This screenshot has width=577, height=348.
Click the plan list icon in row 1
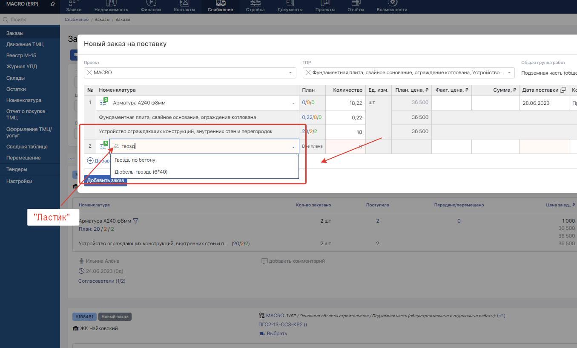103,103
